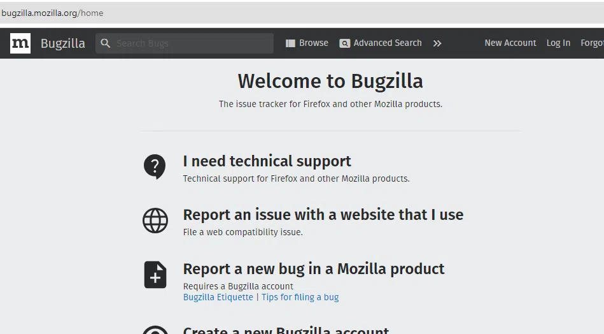The image size is (604, 334).
Task: Select 'Report a new bug in a Mozilla product'
Action: (x=313, y=269)
